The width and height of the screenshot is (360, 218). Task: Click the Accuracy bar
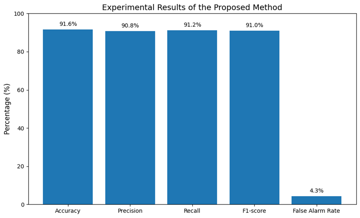point(68,117)
